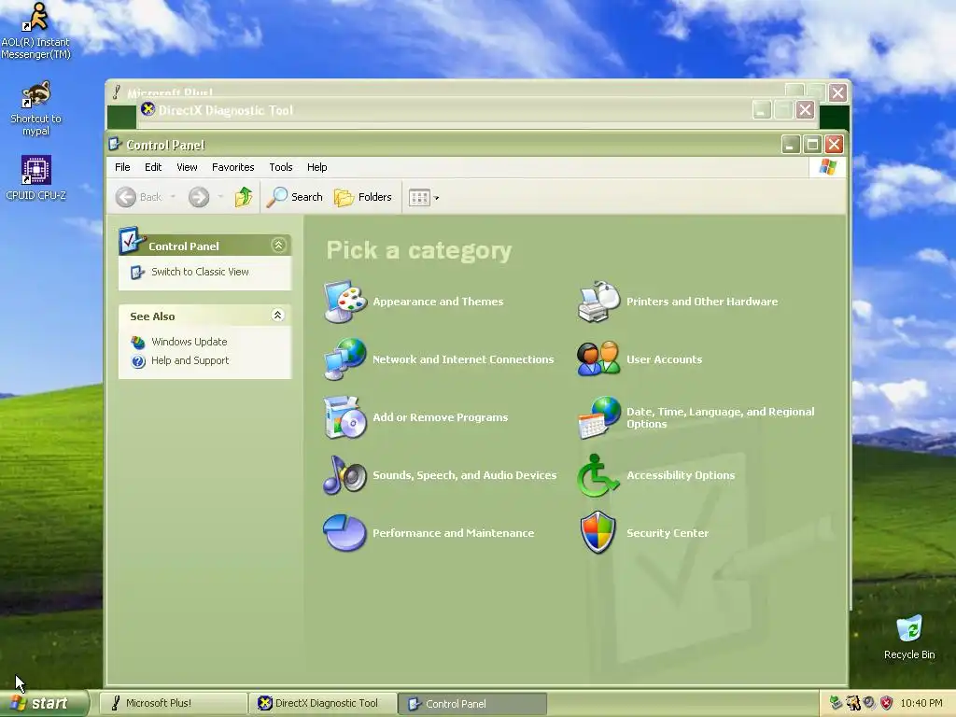Click Network and Internet Connections text link
Screen dimensions: 956x717
pyautogui.click(x=463, y=359)
